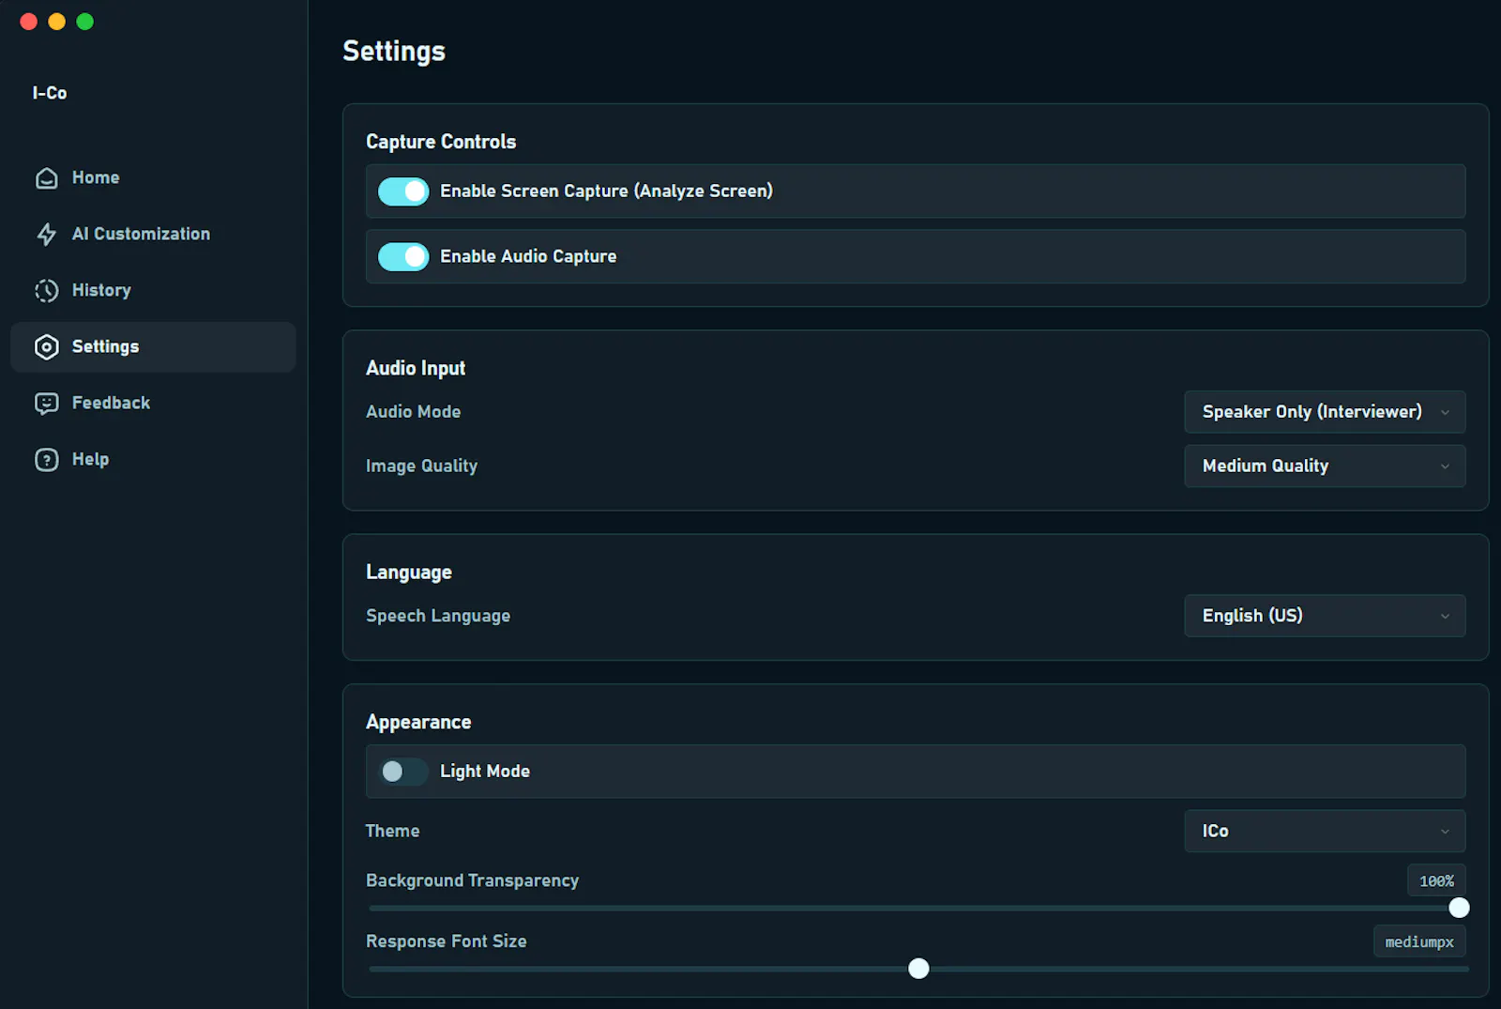Click the Speech Language label
The width and height of the screenshot is (1501, 1009).
point(438,616)
